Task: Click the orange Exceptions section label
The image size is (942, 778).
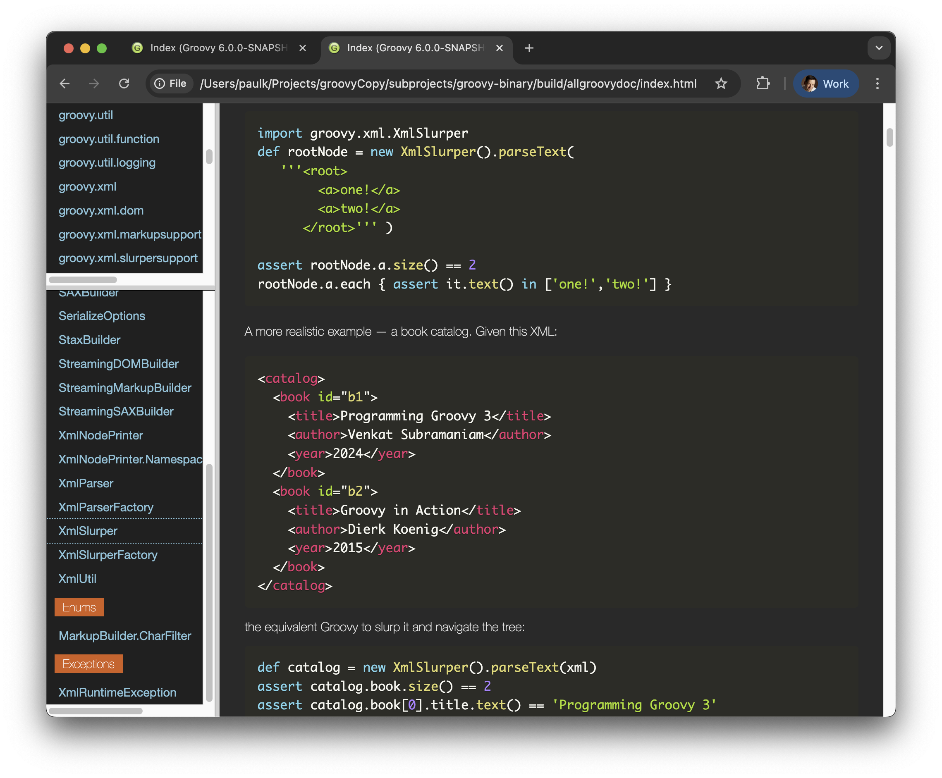Action: (x=88, y=664)
